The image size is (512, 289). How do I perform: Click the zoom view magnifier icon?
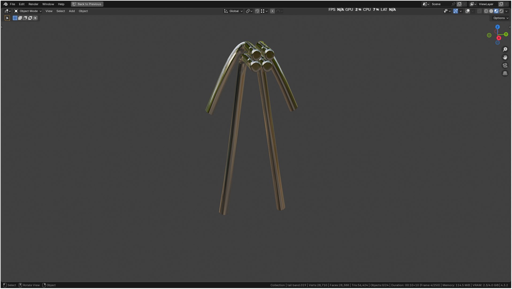click(505, 50)
